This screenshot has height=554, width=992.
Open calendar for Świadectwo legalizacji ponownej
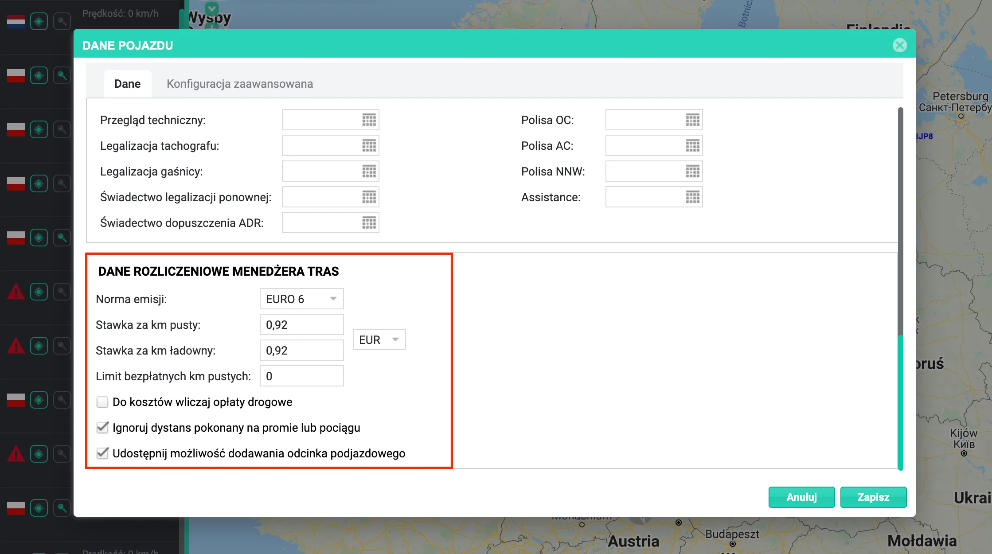(369, 197)
